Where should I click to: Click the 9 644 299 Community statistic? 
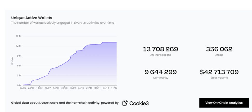click(160, 72)
